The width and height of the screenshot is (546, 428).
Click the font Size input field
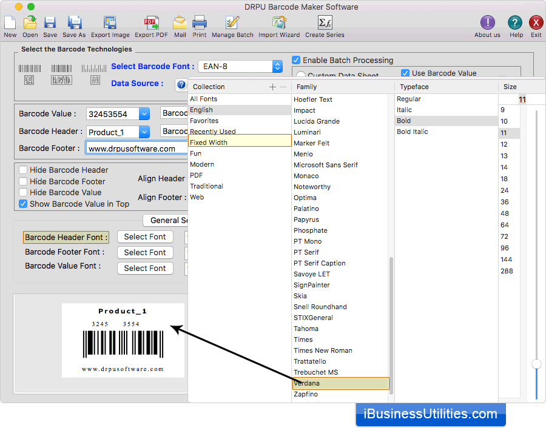pyautogui.click(x=512, y=99)
